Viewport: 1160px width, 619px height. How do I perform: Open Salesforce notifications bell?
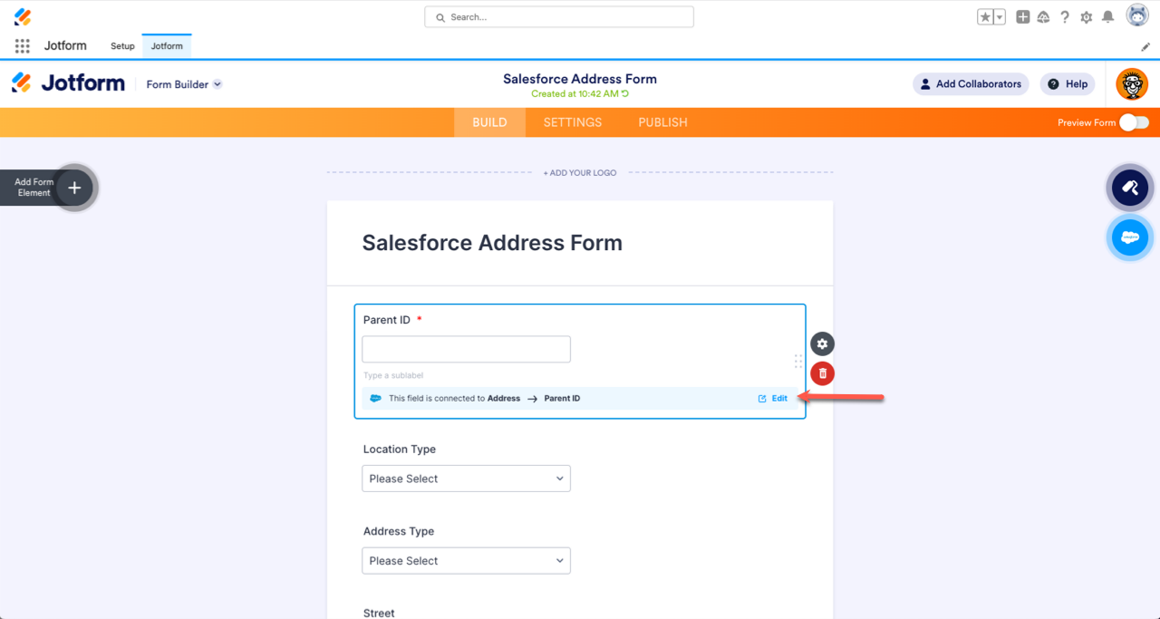pyautogui.click(x=1107, y=17)
